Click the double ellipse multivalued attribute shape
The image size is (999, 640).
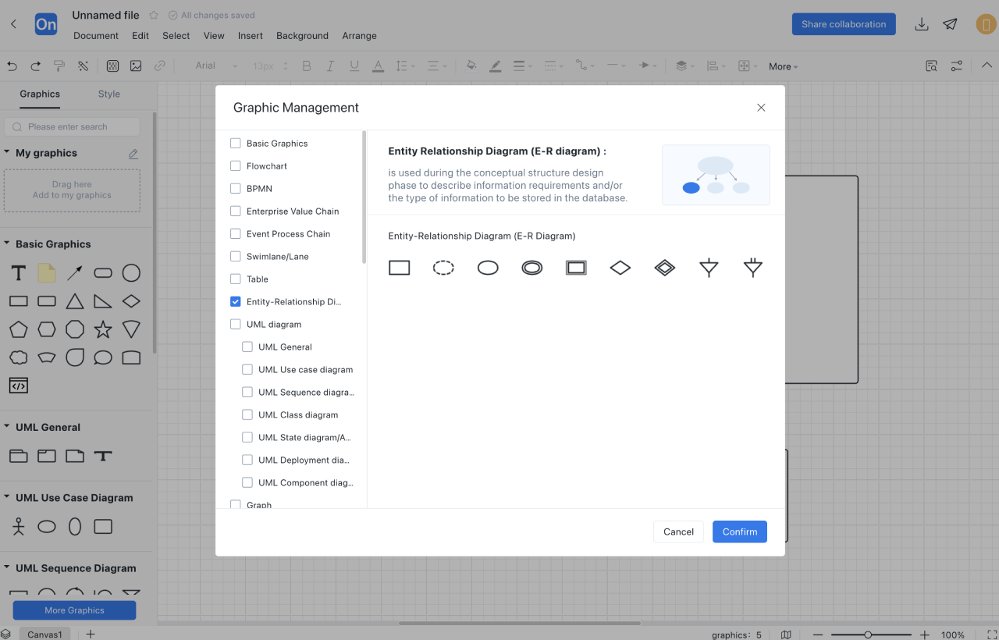(x=531, y=268)
